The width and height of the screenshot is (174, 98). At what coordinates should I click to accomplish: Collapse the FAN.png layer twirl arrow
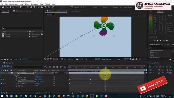tap(10, 73)
